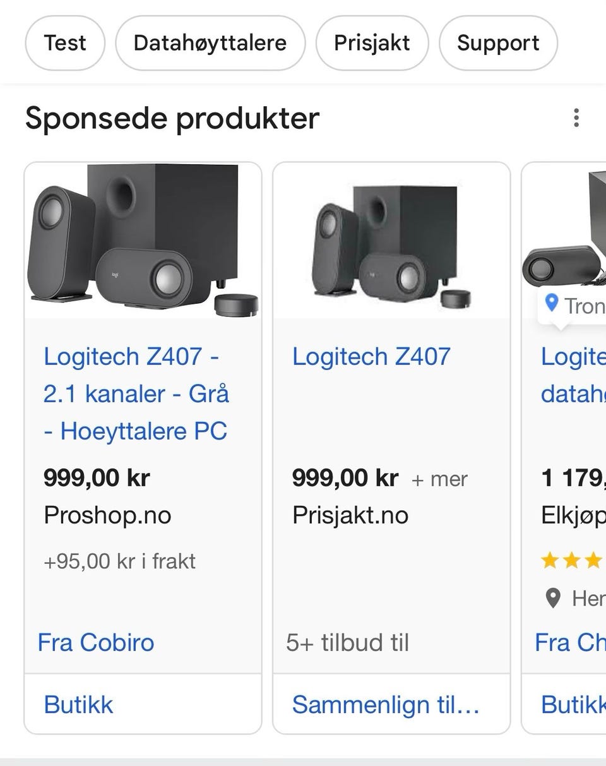Click the Fra Cobiro link
This screenshot has height=766, width=606.
(x=96, y=643)
